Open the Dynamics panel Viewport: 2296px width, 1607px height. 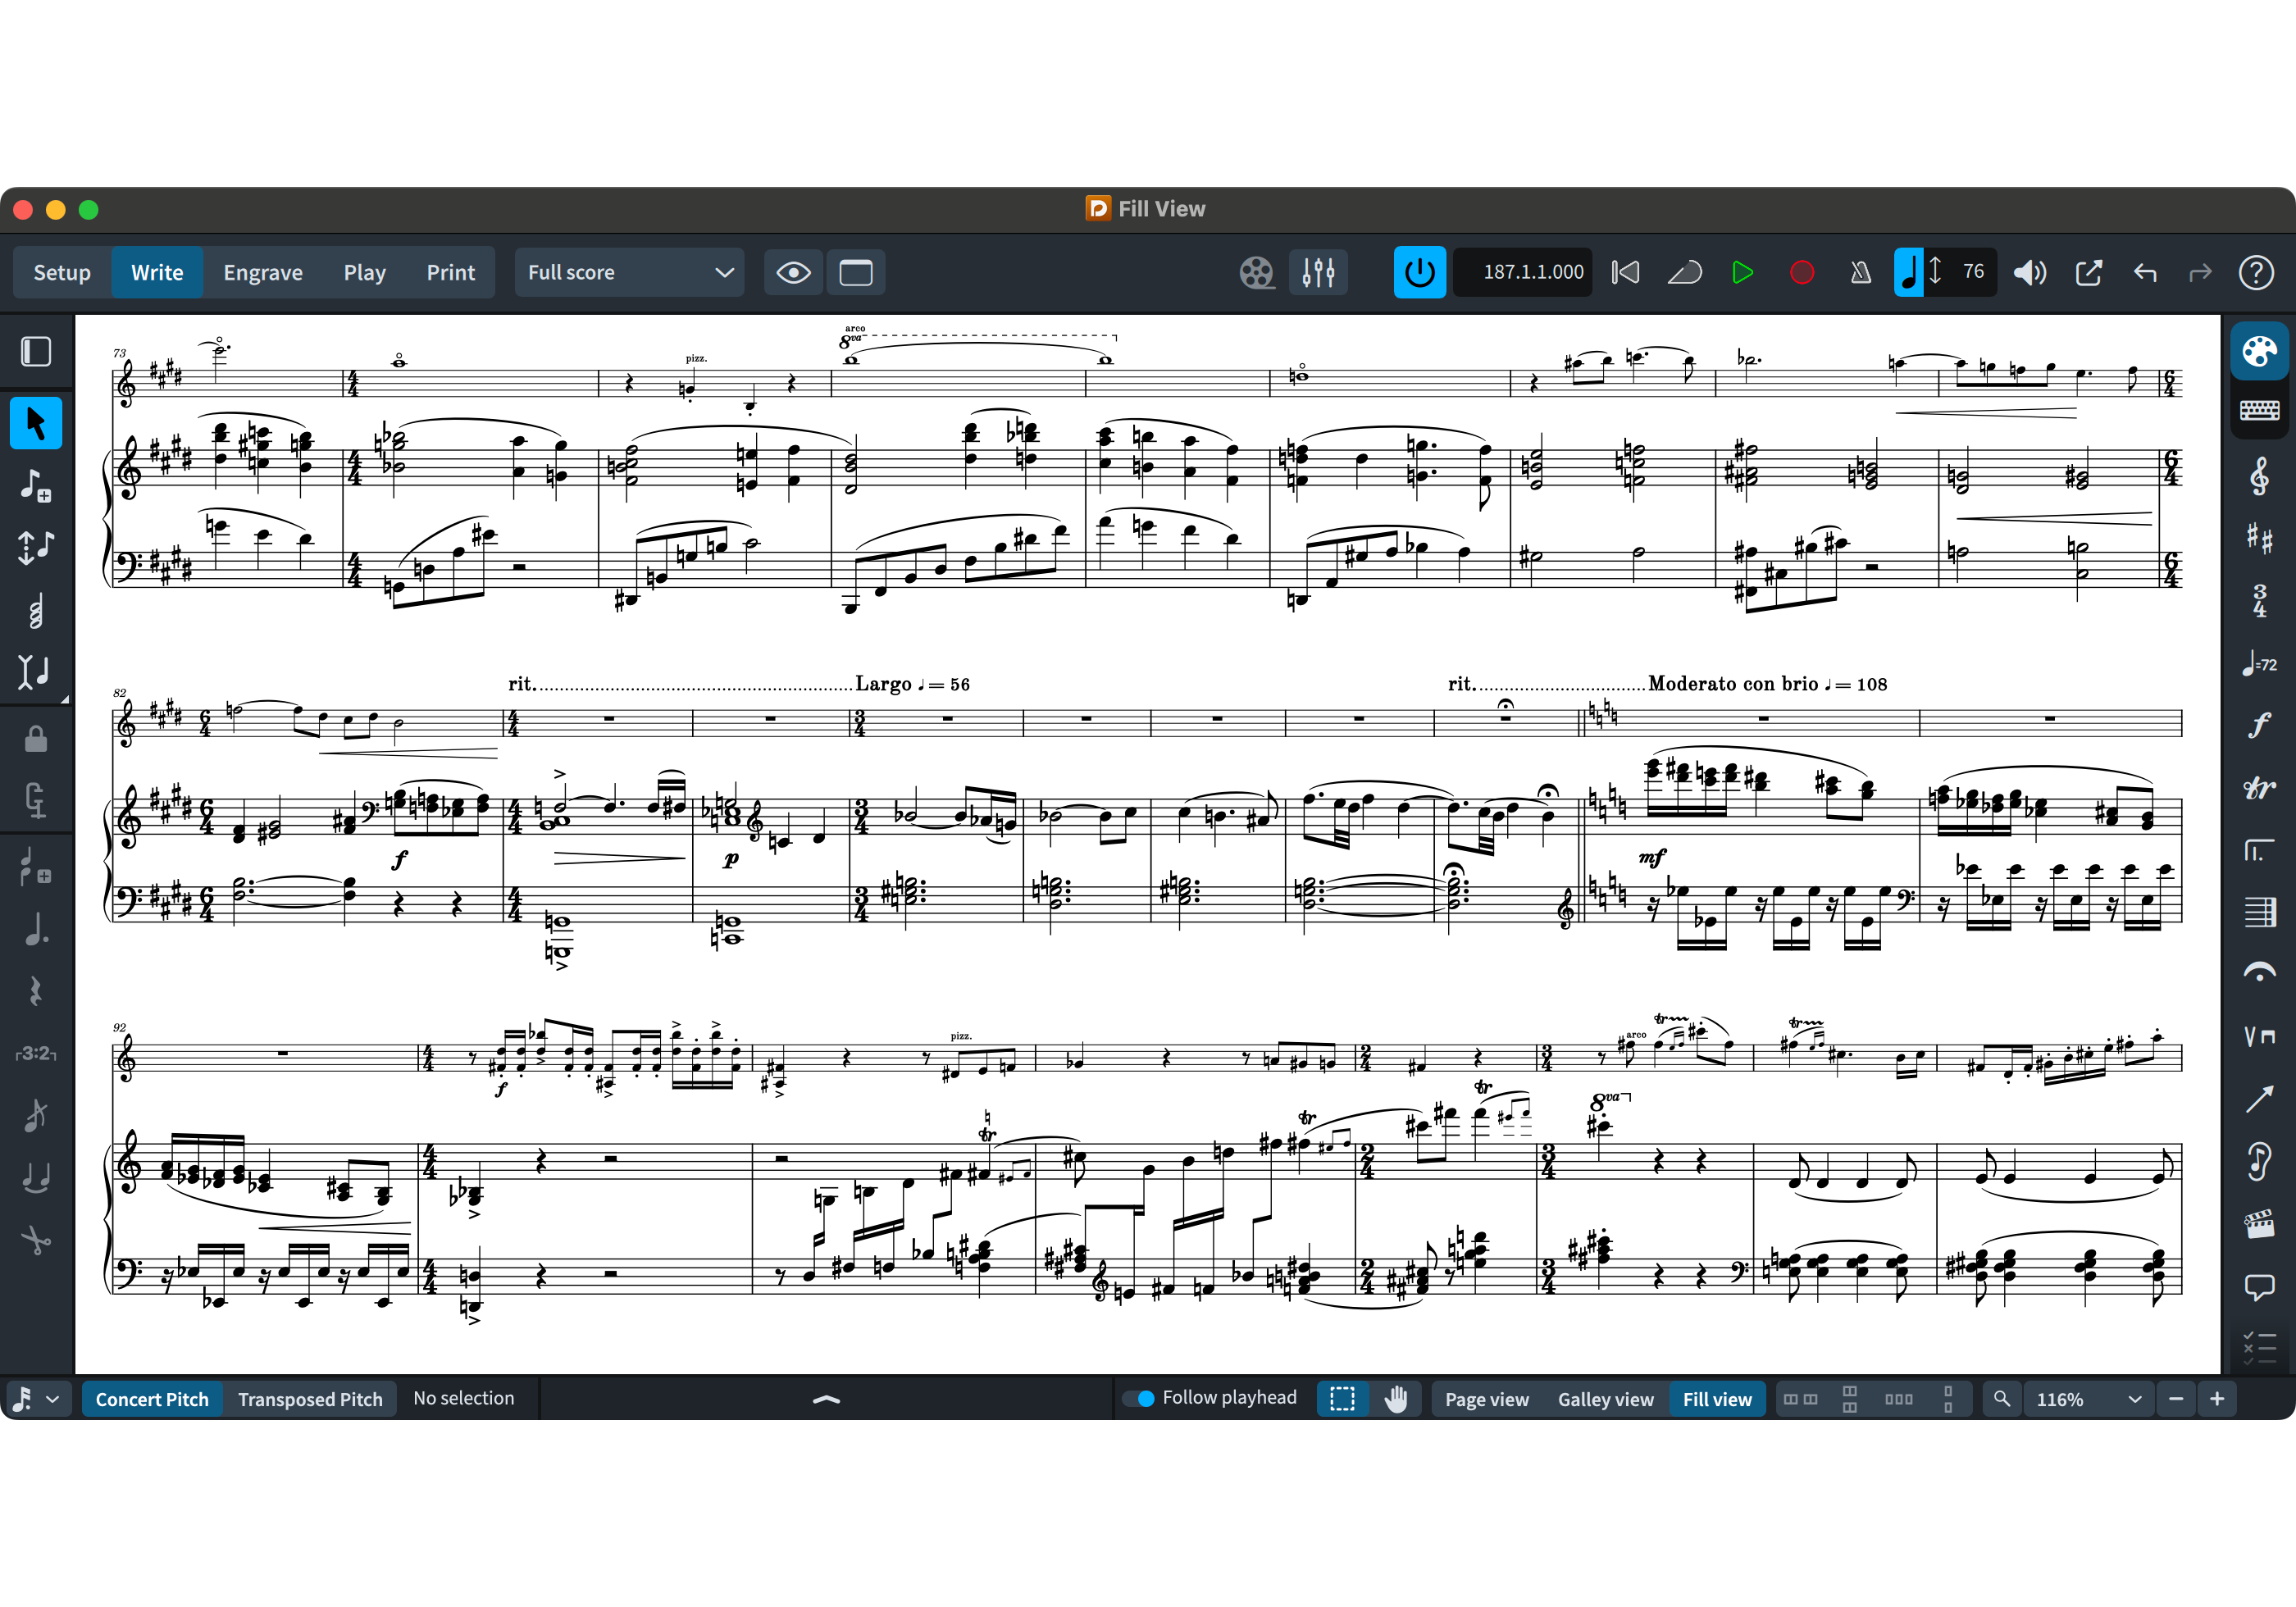click(2259, 725)
